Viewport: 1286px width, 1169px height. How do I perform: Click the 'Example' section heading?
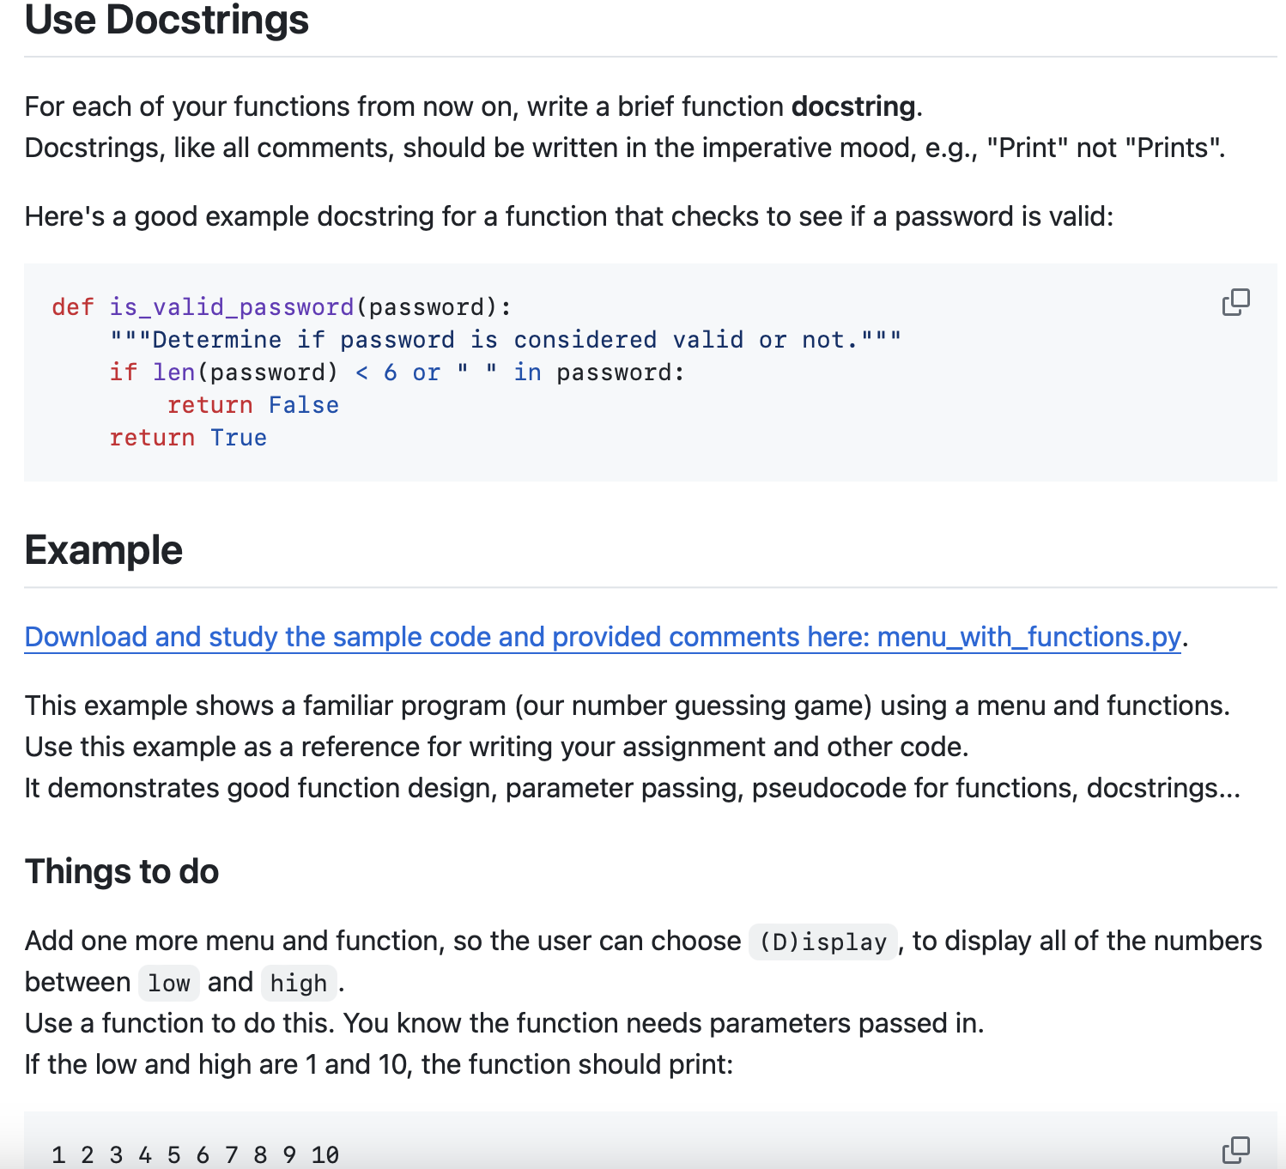click(104, 550)
